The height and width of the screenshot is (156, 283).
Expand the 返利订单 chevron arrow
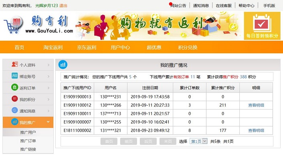coord(49,88)
